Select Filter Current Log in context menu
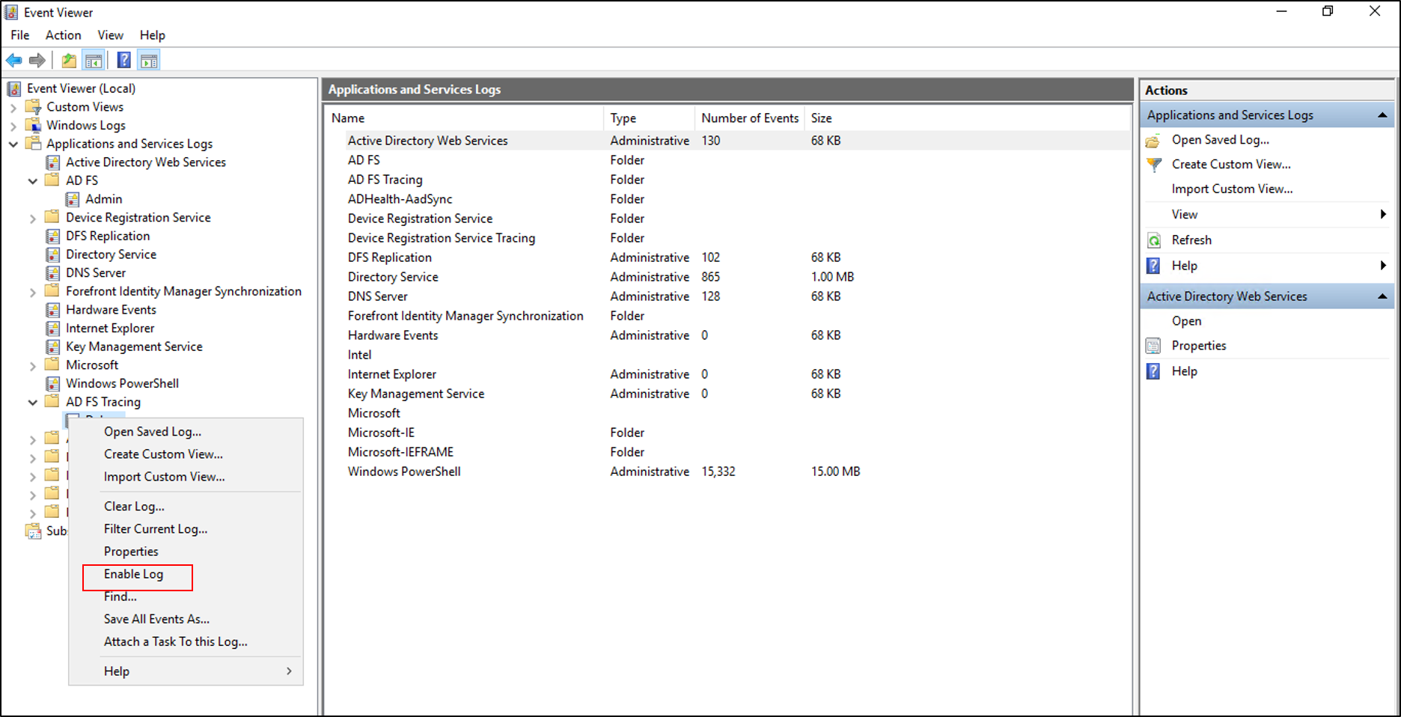The height and width of the screenshot is (717, 1401). tap(155, 528)
